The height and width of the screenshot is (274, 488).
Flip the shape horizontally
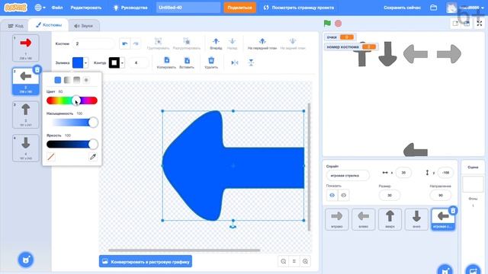(235, 62)
